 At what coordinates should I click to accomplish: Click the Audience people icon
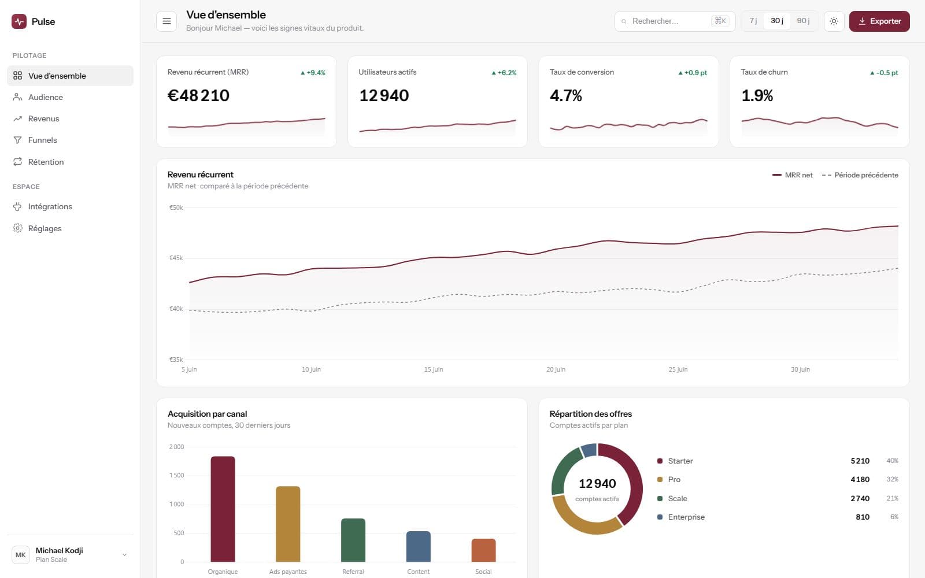point(17,97)
